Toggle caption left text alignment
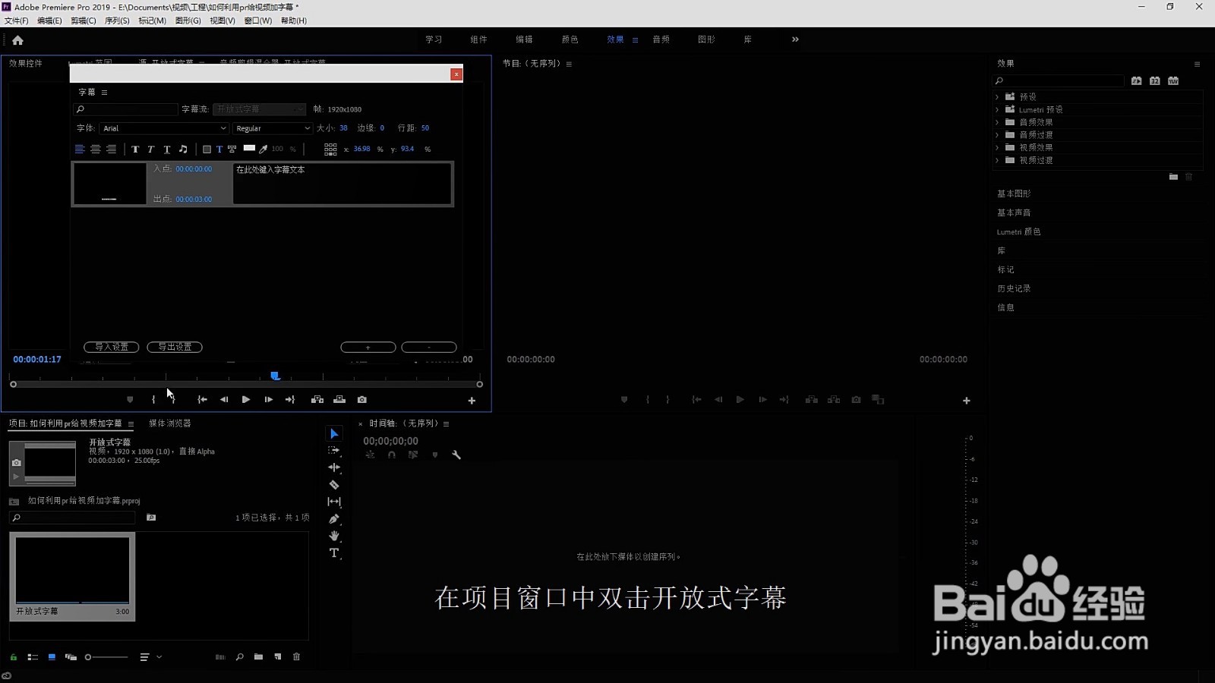The image size is (1215, 683). [x=80, y=150]
